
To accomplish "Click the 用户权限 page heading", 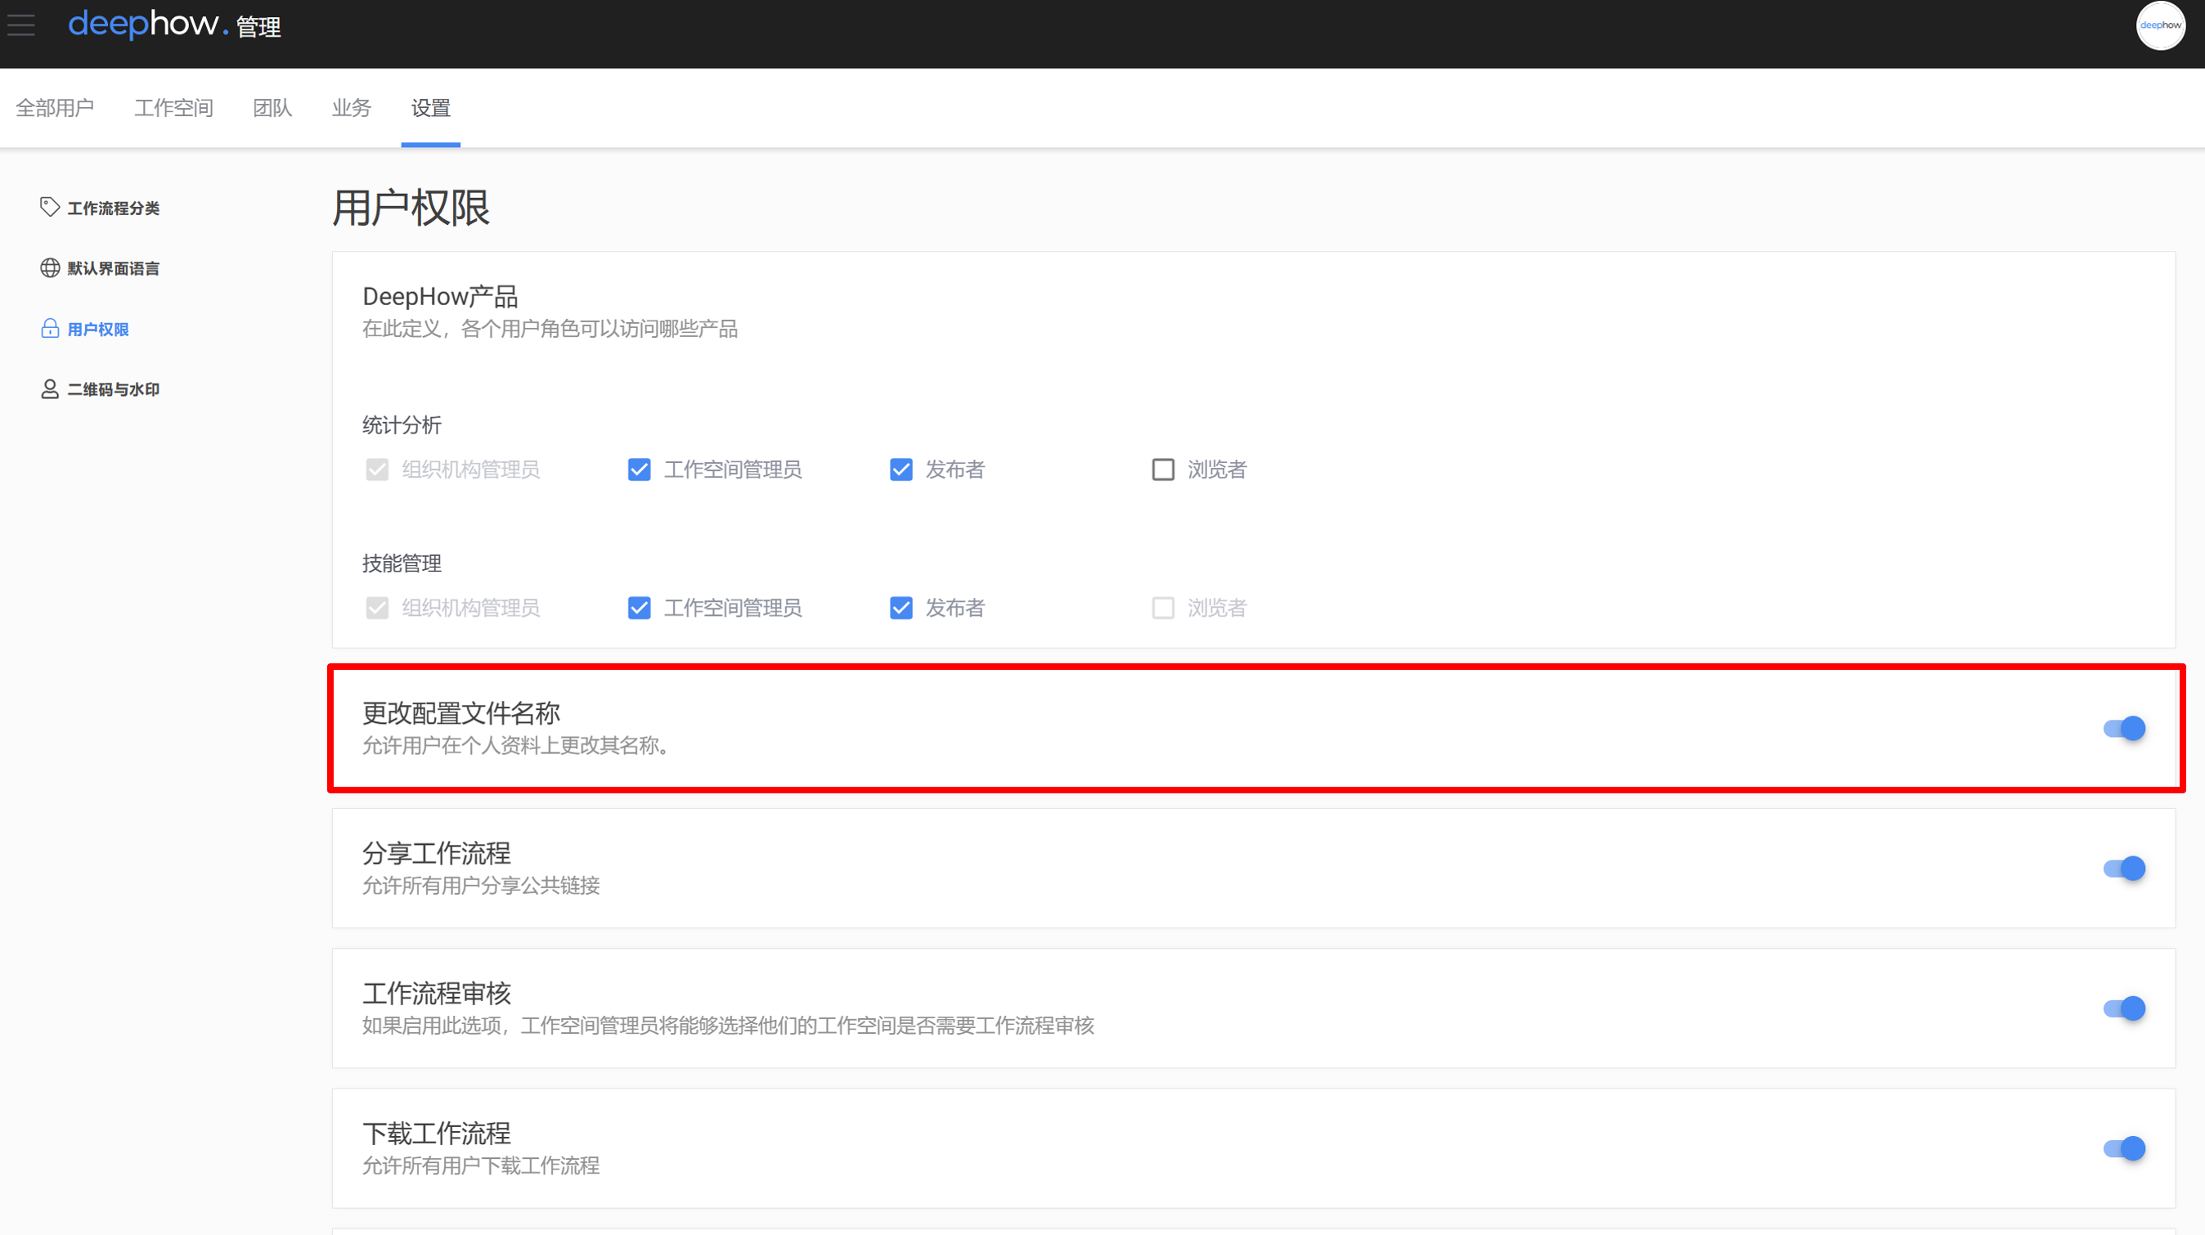I will pyautogui.click(x=411, y=208).
